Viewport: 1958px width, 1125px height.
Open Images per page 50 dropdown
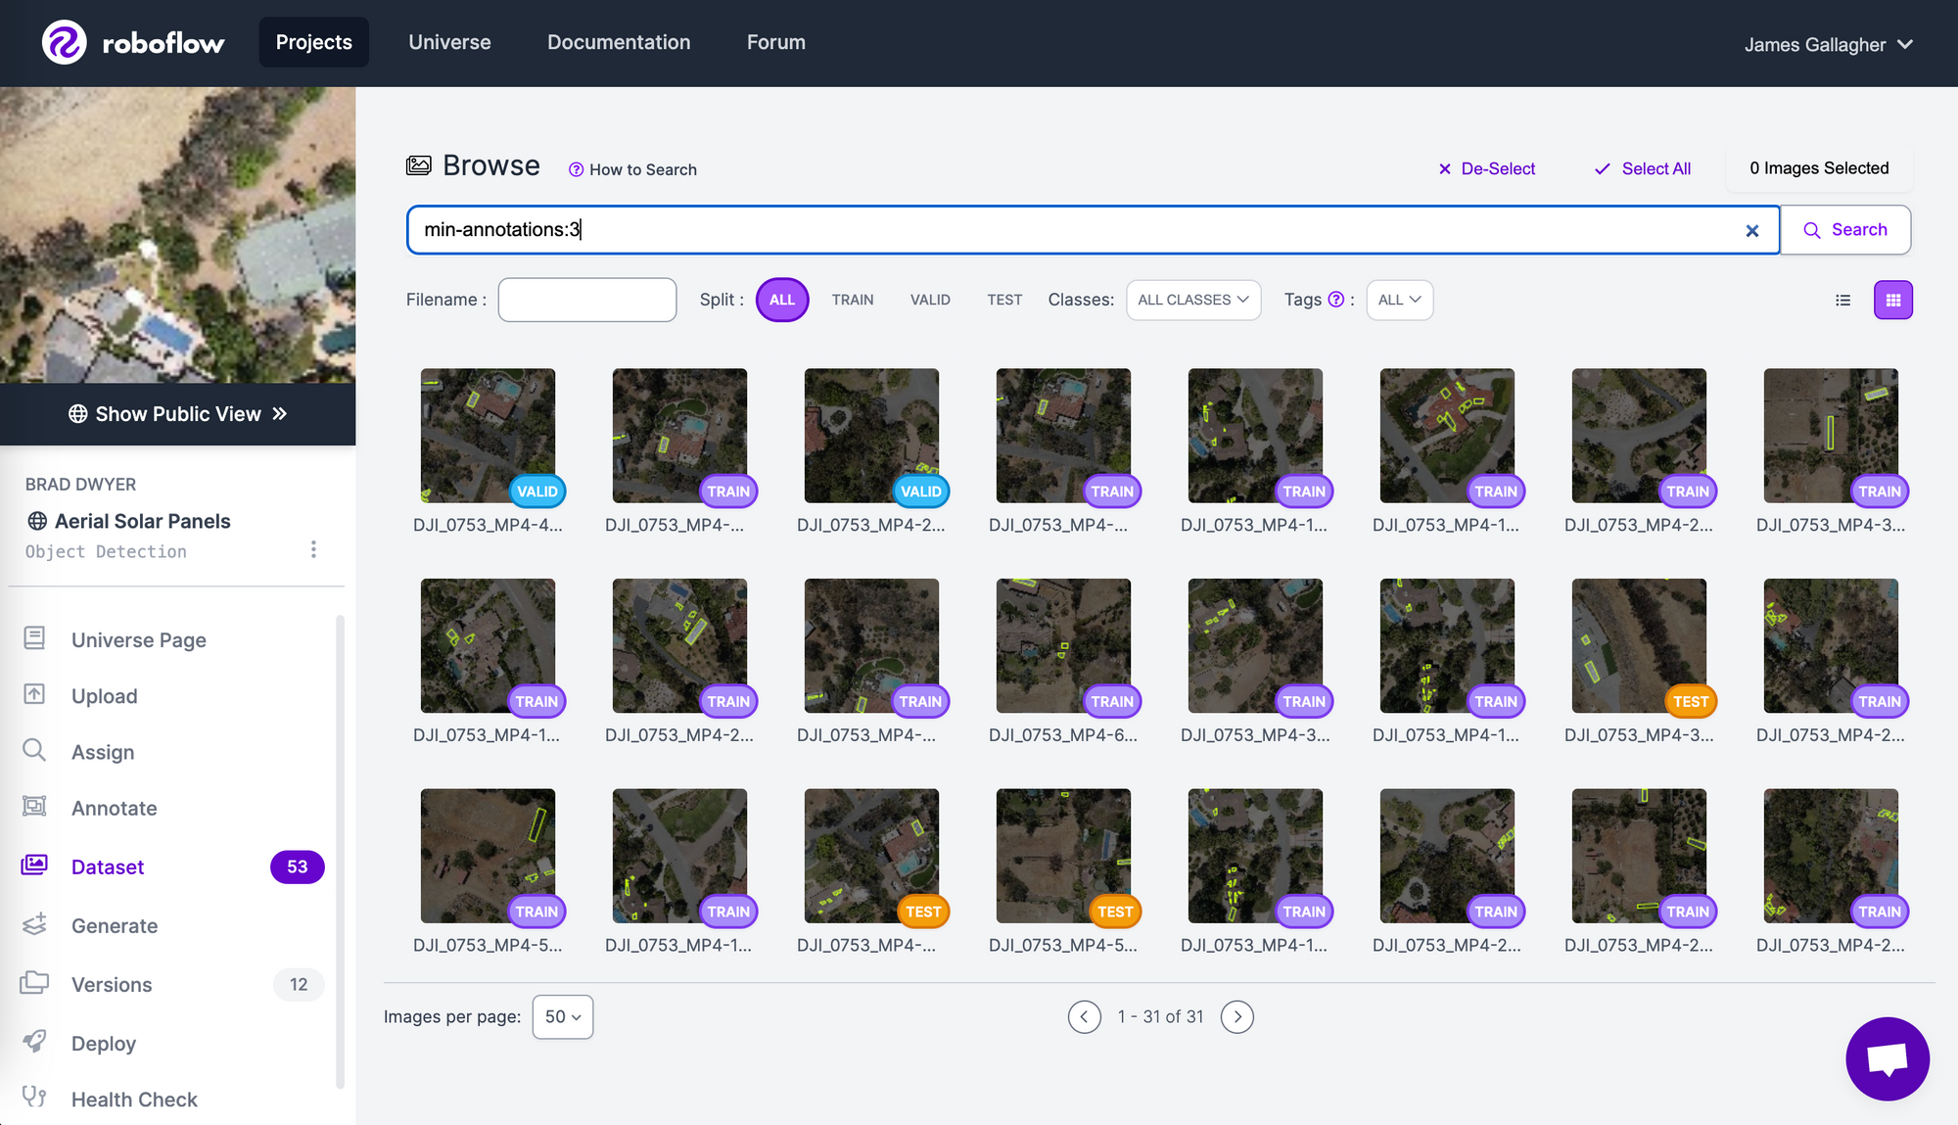[562, 1016]
